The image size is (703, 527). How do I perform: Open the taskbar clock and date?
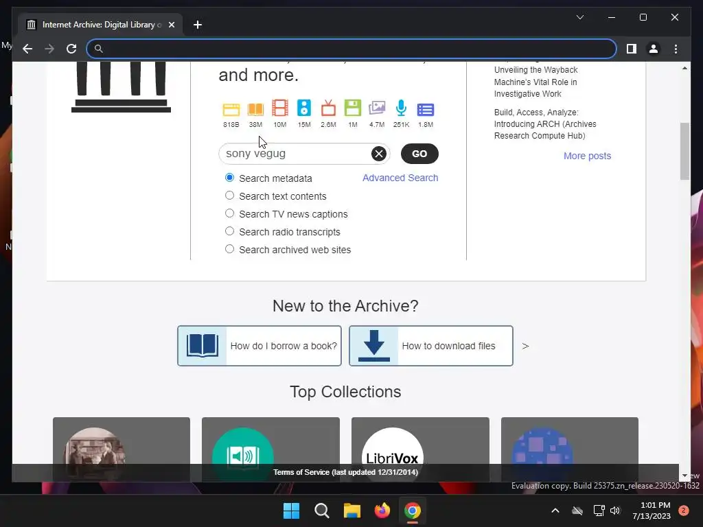[x=652, y=511]
